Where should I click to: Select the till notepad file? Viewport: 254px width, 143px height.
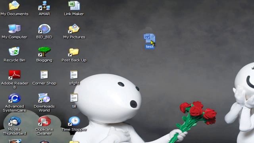(x=74, y=98)
